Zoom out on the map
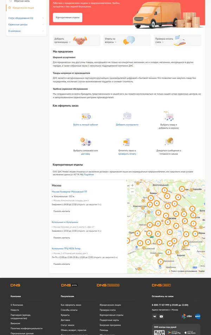 (x=132, y=191)
